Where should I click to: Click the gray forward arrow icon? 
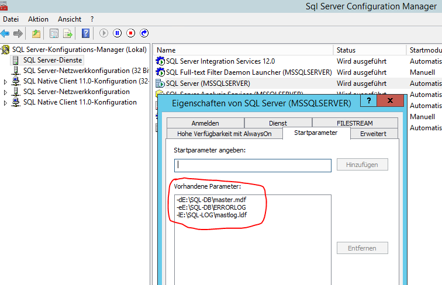(18, 33)
